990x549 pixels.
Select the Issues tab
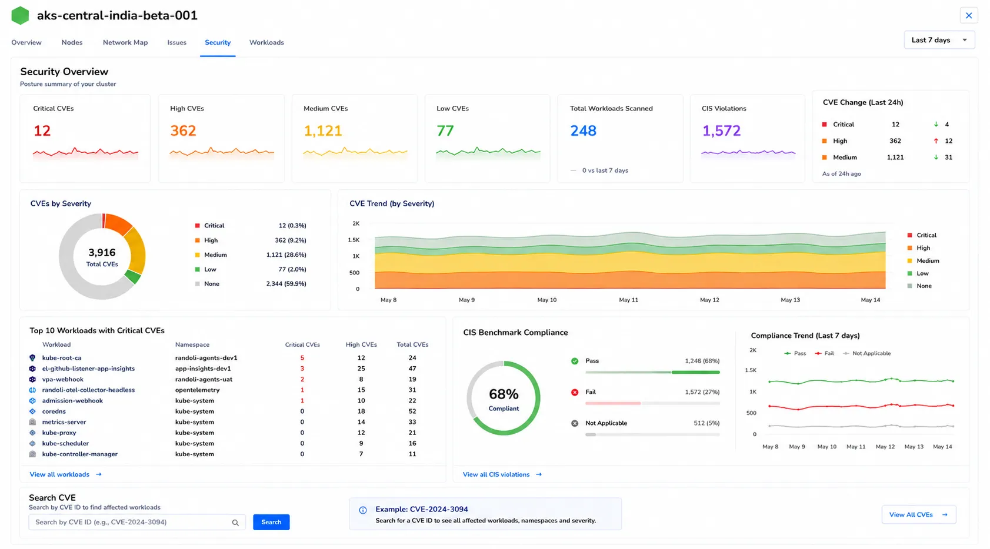pyautogui.click(x=176, y=42)
